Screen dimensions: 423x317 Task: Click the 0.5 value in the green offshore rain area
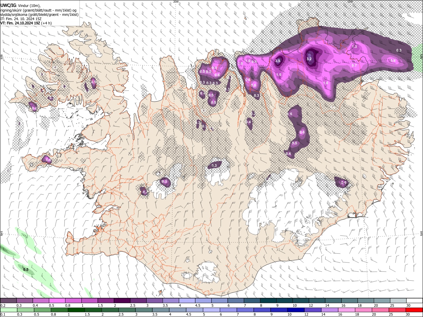tap(26, 269)
